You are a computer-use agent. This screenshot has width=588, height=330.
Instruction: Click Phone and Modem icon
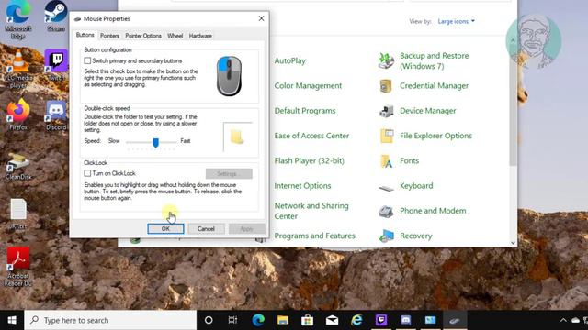coord(386,212)
